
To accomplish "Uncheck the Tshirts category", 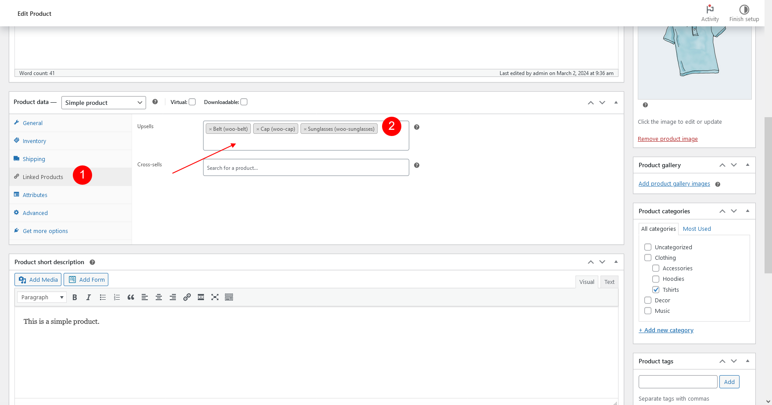I will coord(656,290).
